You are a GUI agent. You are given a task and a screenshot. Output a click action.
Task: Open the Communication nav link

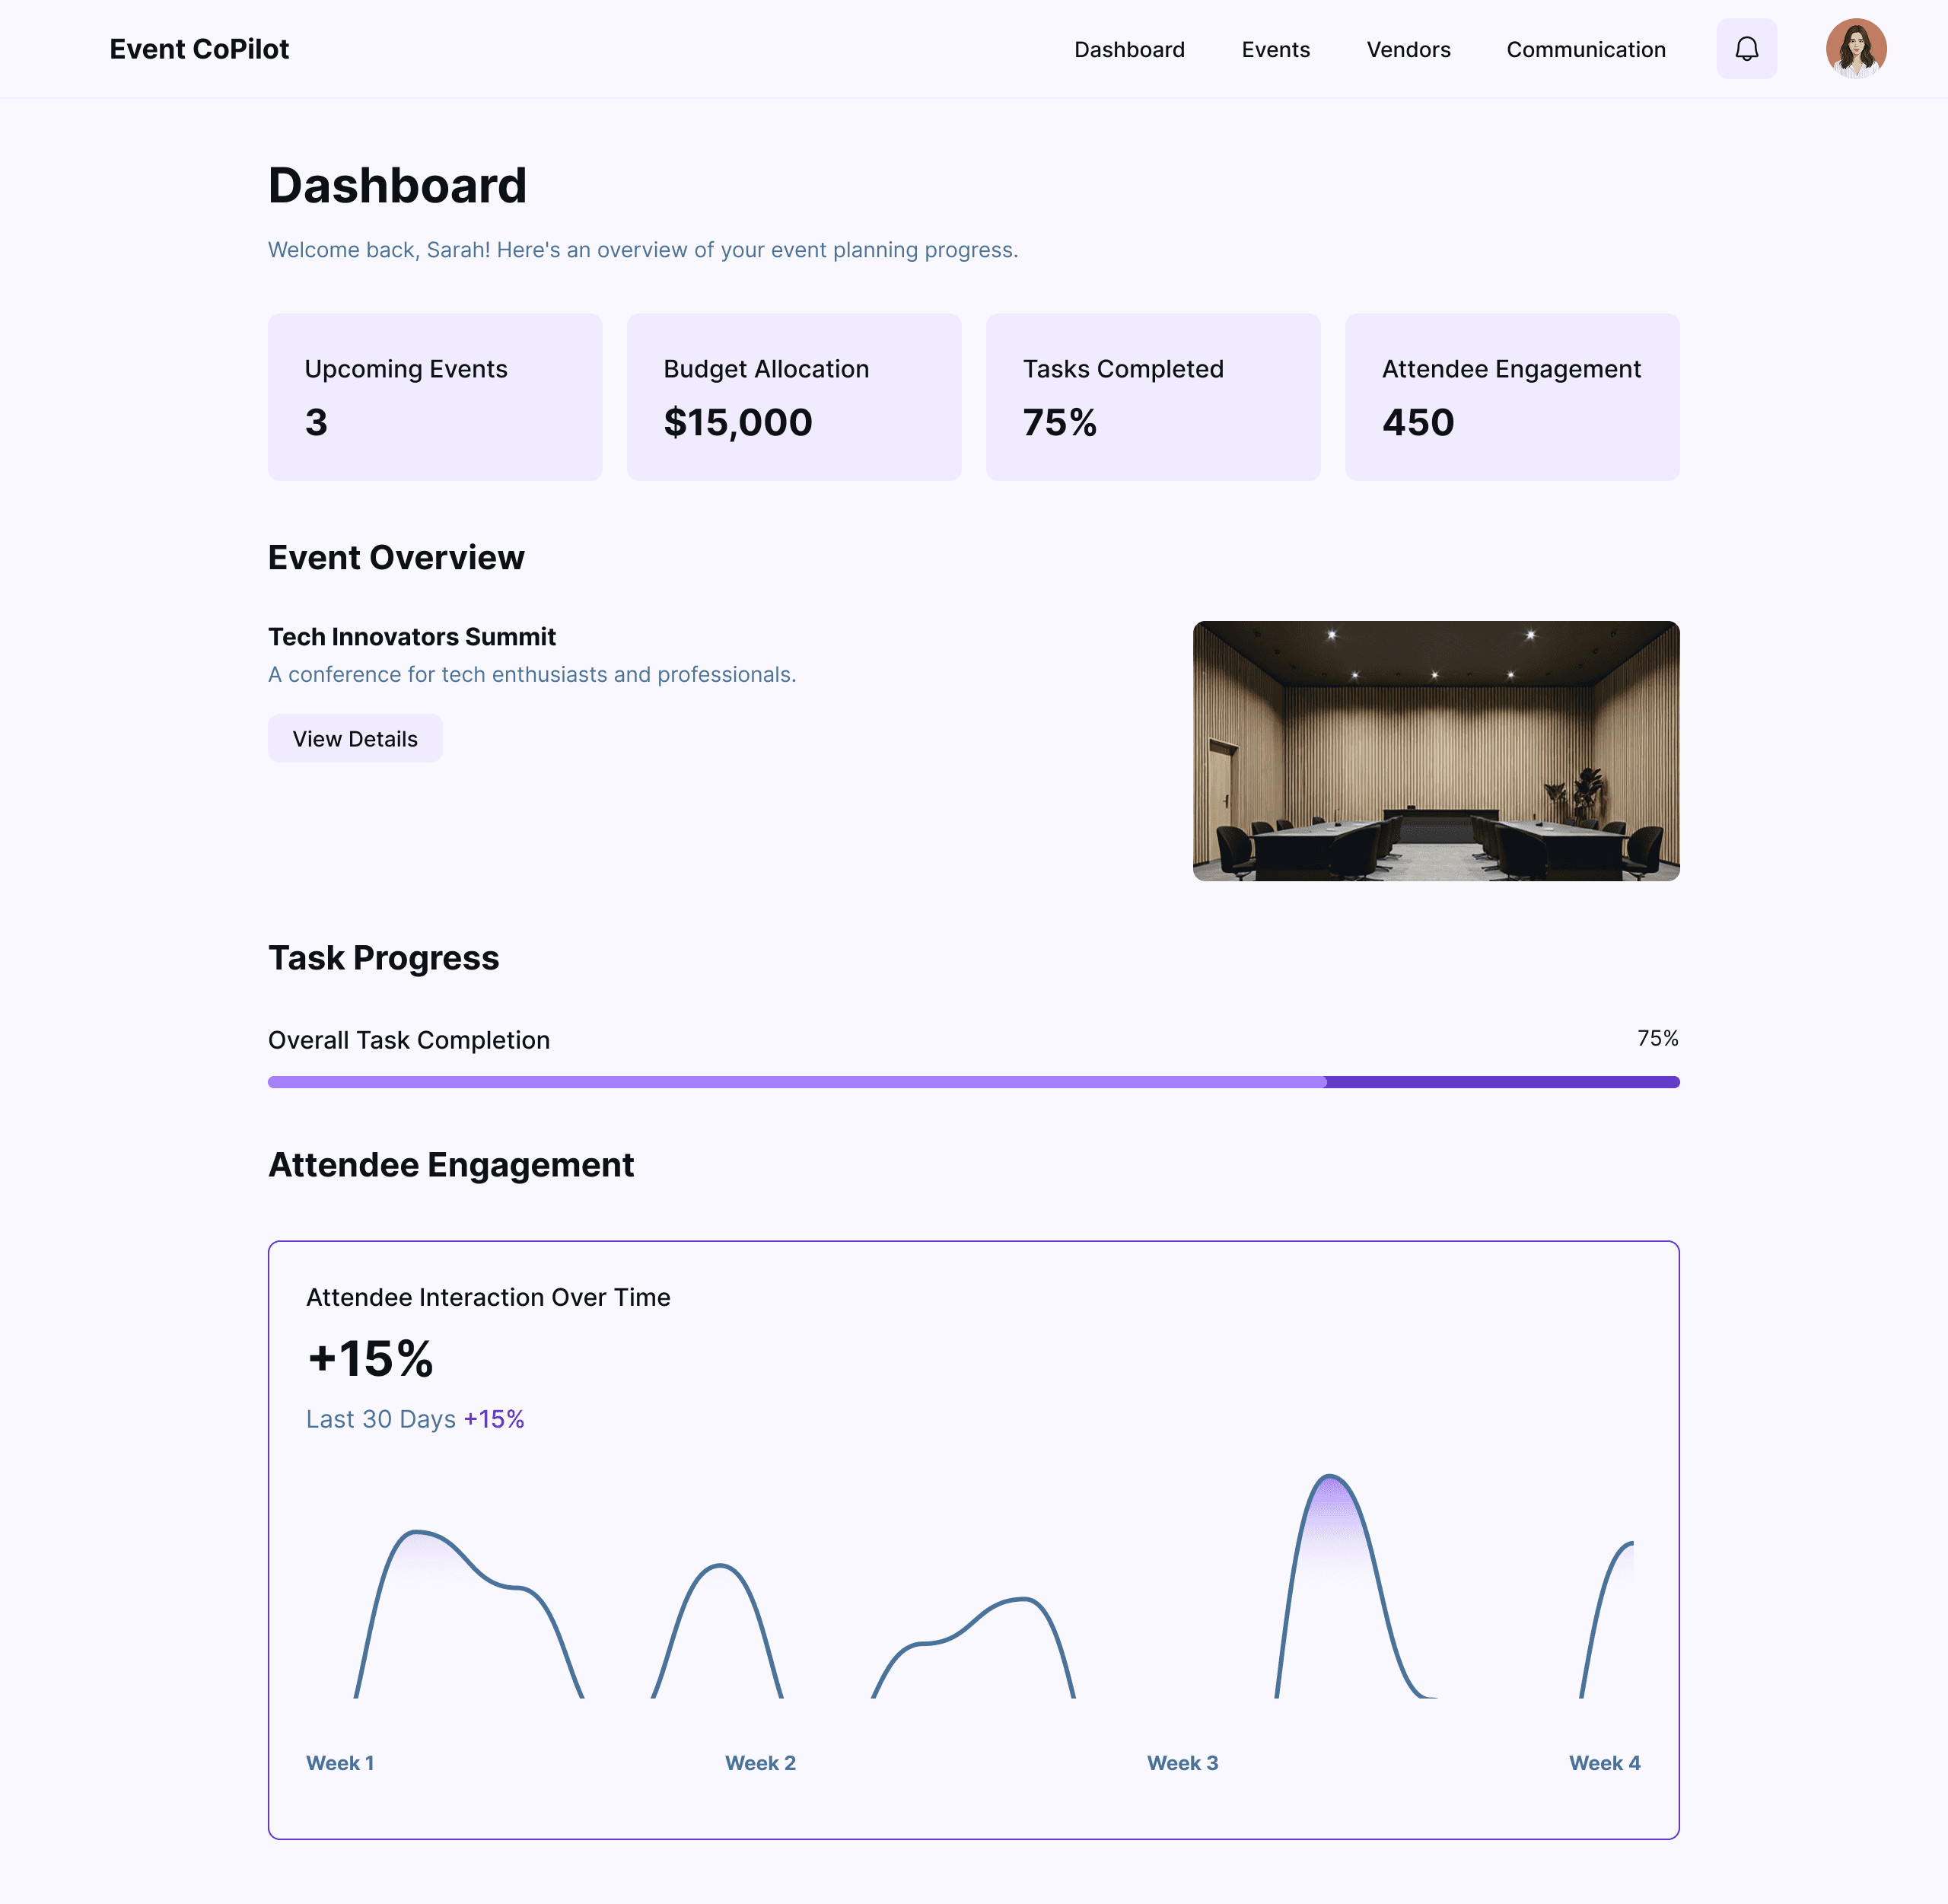[x=1585, y=50]
